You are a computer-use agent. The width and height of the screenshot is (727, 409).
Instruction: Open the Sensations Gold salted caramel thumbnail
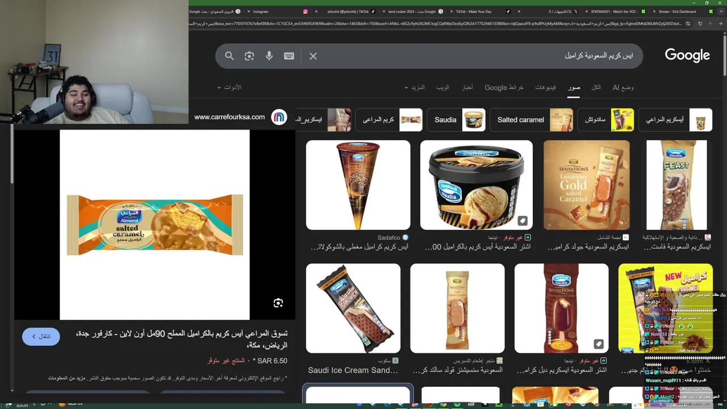(587, 185)
